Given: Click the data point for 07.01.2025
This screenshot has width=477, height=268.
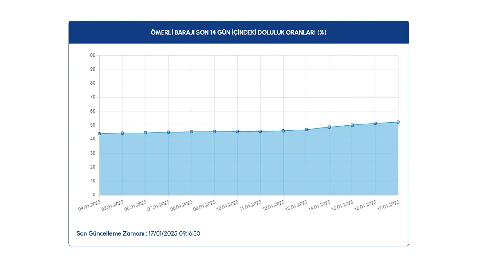Looking at the screenshot, I should coord(168,132).
